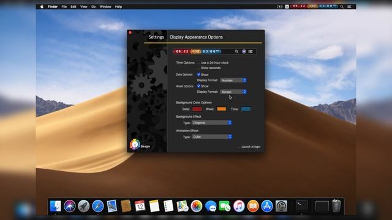Open Background Effect Type dropdown showing Diagonal
Screen dimensions: 392x220
[211, 123]
